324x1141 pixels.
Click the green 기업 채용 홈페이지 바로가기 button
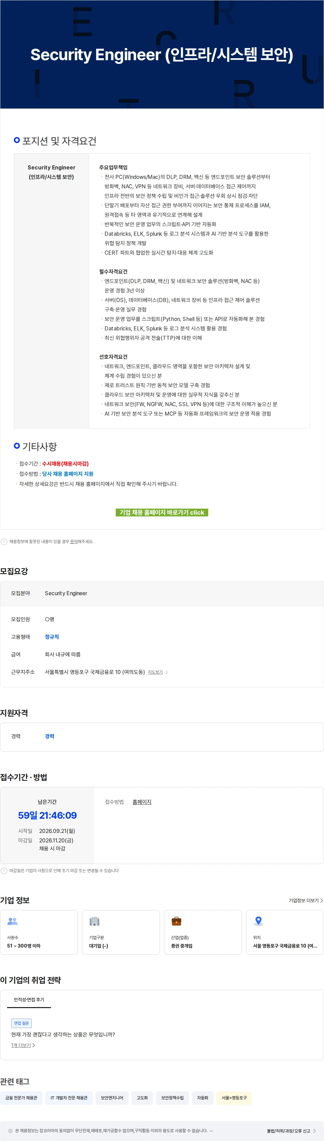pos(162,512)
